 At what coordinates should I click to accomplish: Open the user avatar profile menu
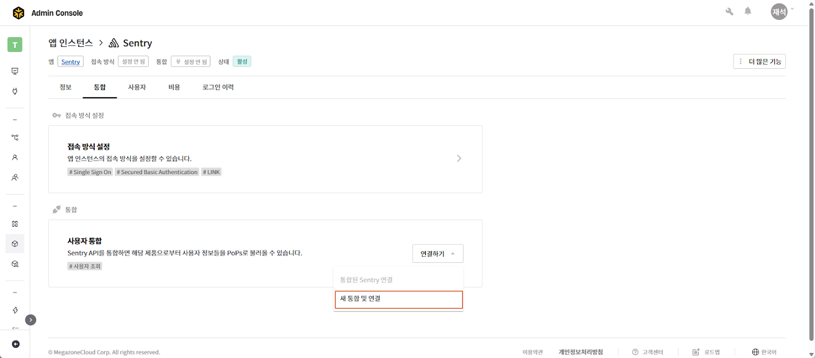[x=779, y=12]
